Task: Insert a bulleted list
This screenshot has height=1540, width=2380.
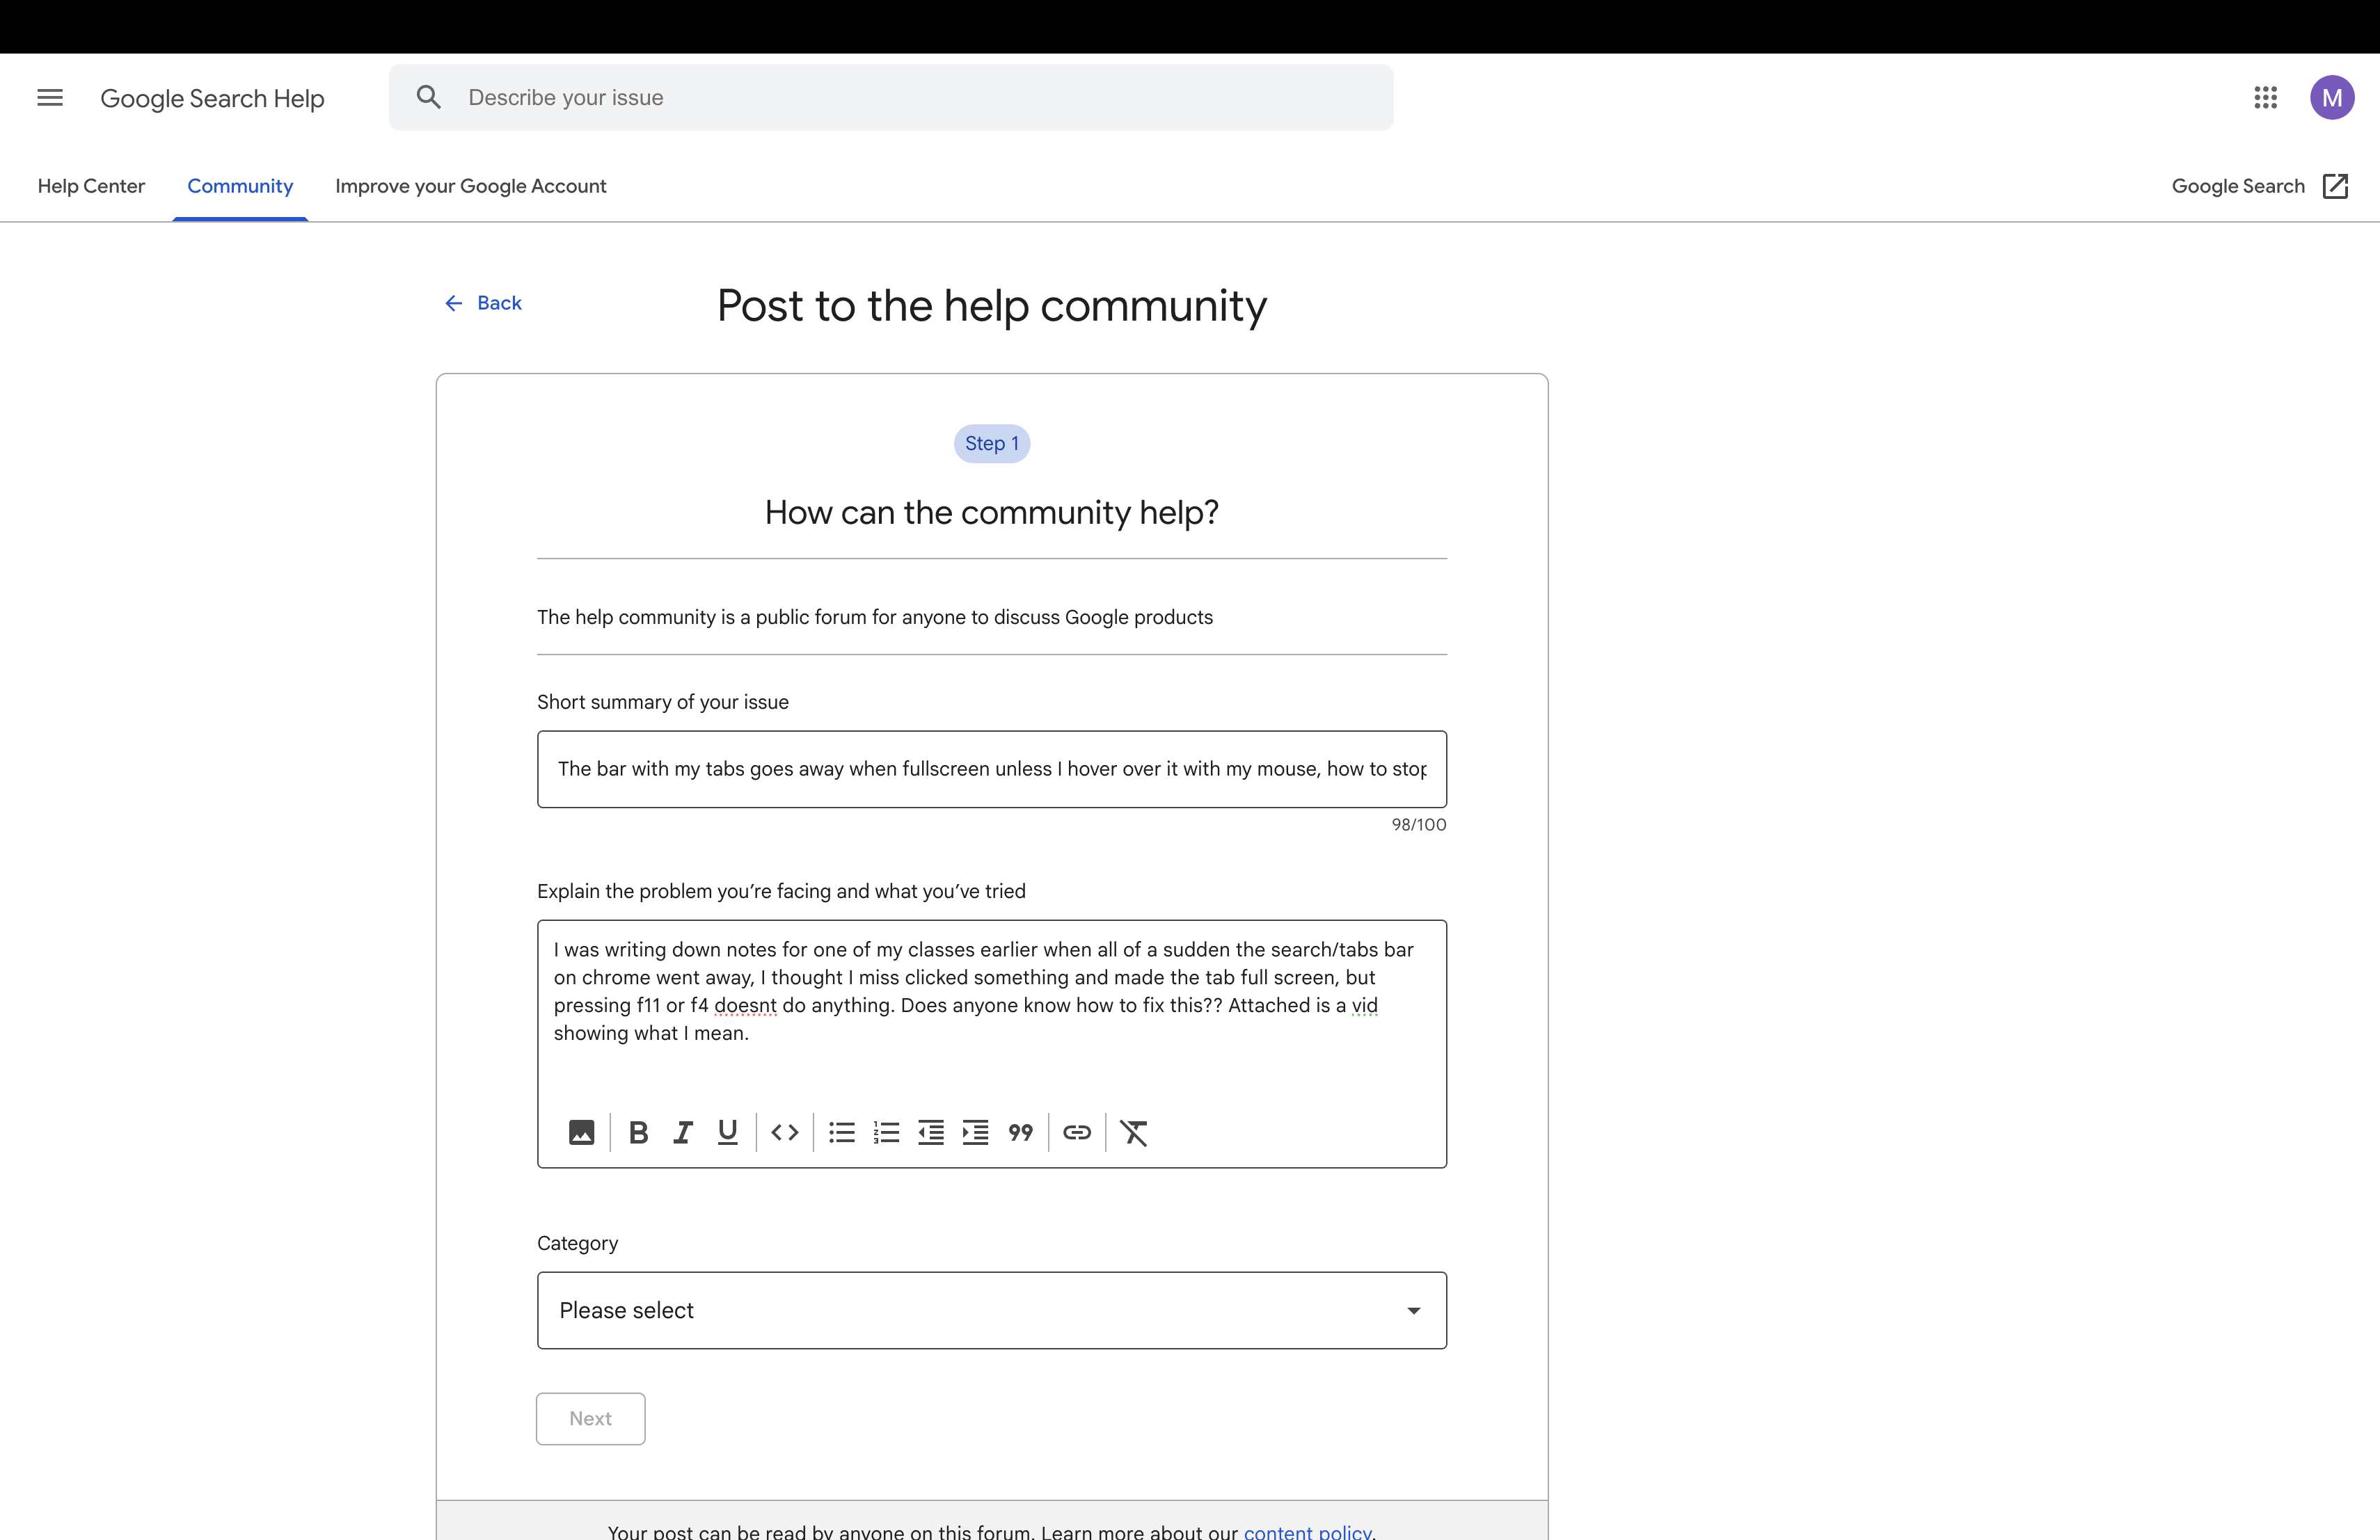Action: click(x=842, y=1132)
